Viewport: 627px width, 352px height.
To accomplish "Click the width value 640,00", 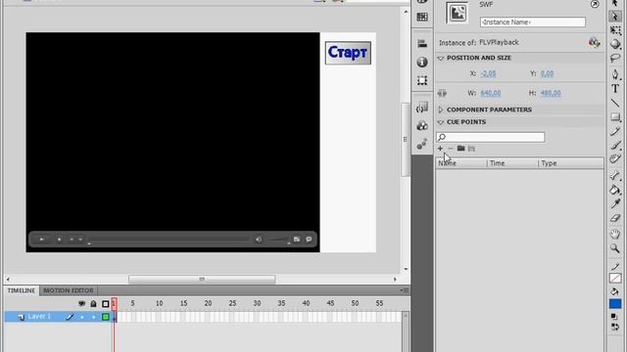I will click(x=491, y=93).
